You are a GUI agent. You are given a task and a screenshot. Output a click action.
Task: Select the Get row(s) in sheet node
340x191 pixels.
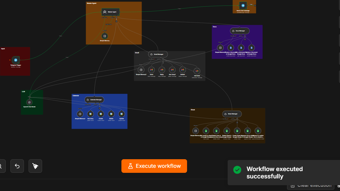coord(206,131)
